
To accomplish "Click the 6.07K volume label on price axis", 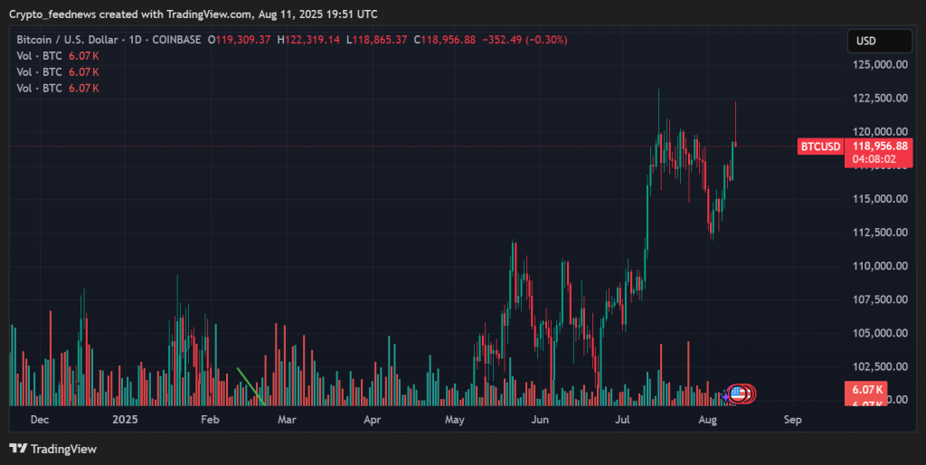I will click(867, 389).
